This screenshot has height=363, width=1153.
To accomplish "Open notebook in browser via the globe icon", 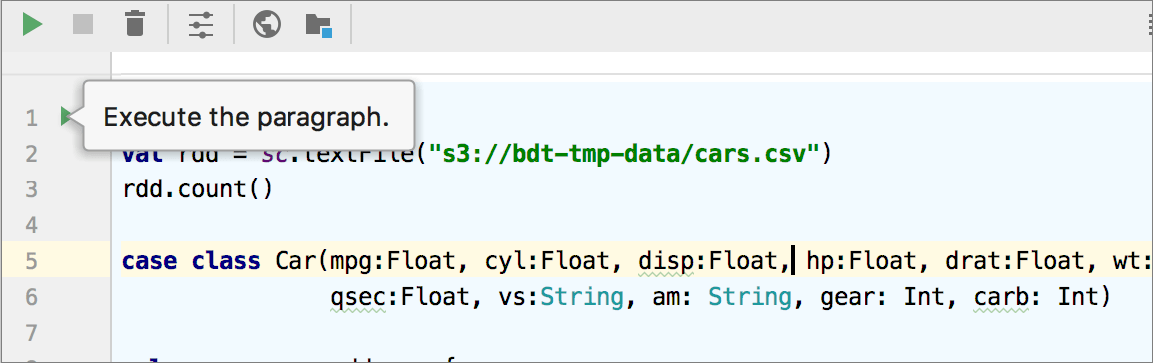I will [267, 25].
